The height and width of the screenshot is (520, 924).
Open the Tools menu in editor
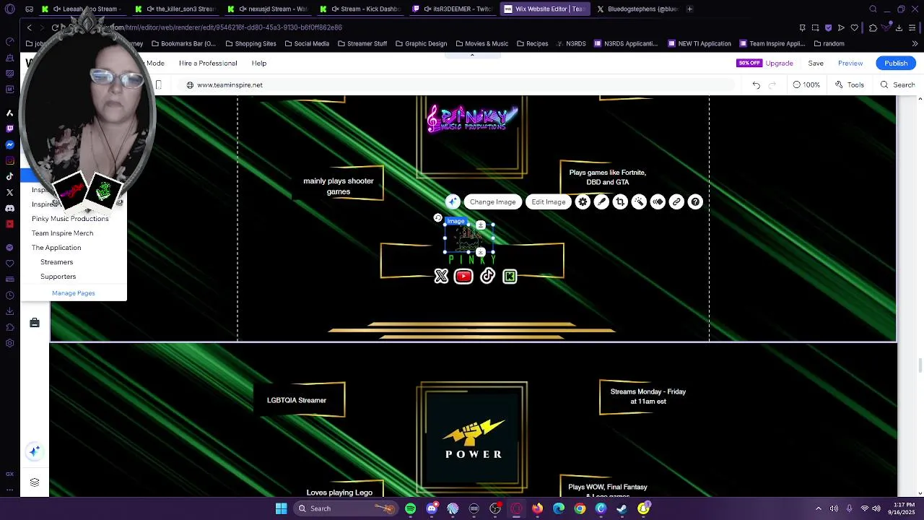click(x=850, y=85)
